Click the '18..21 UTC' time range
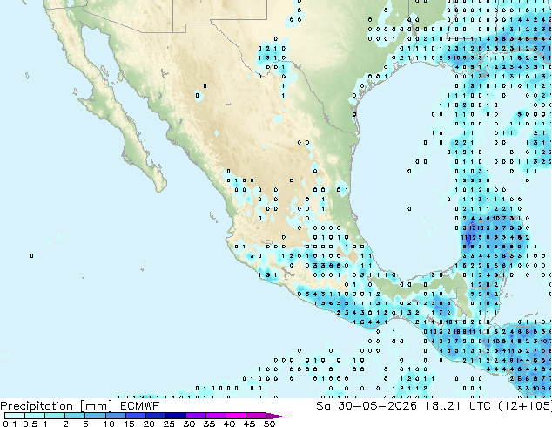552x427 pixels. (458, 406)
